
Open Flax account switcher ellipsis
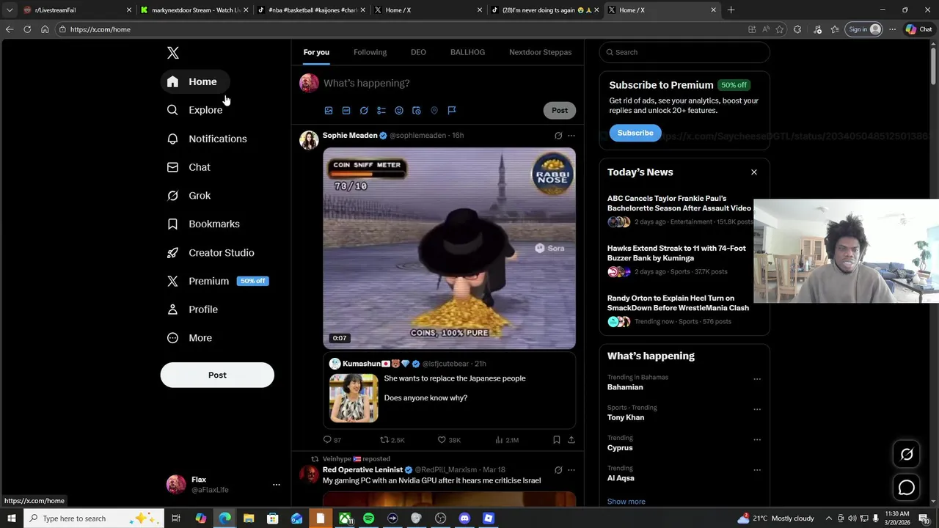click(x=277, y=485)
